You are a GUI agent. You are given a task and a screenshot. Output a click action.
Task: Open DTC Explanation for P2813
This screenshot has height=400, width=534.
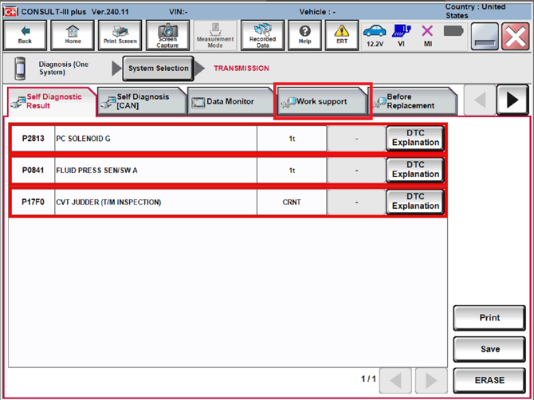(x=415, y=138)
